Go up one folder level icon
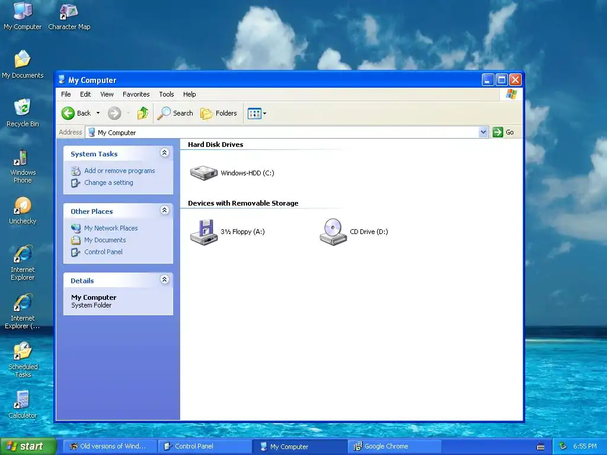 point(143,113)
